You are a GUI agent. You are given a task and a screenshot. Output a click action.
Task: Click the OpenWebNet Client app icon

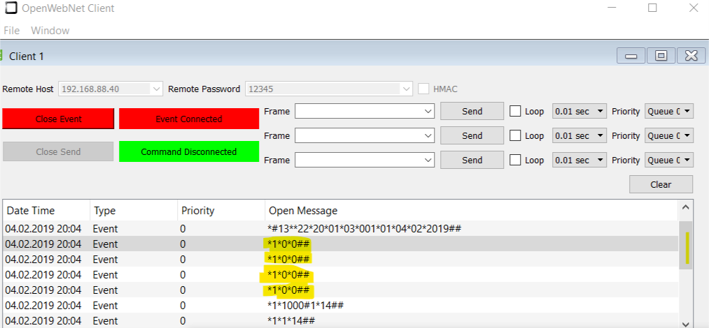click(11, 8)
